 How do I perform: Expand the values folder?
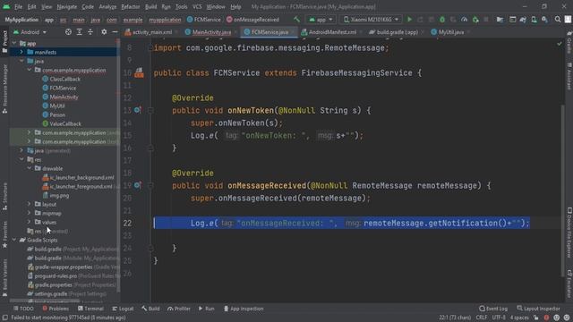point(30,222)
